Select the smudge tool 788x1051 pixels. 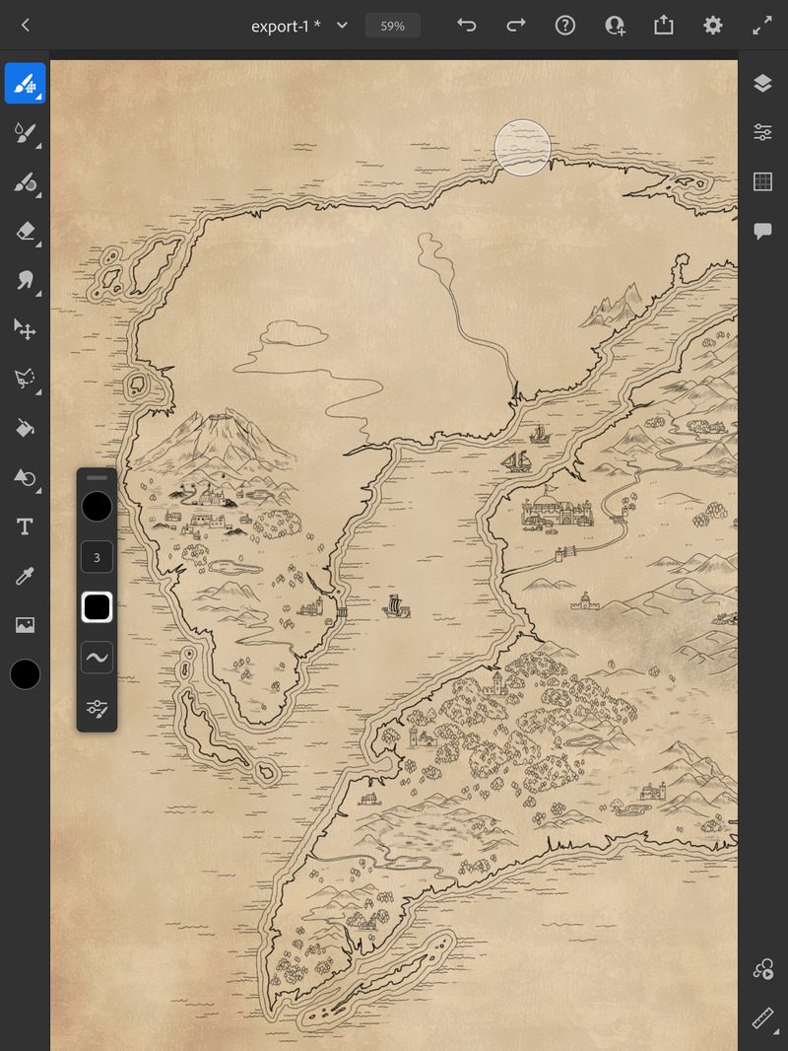(x=25, y=280)
